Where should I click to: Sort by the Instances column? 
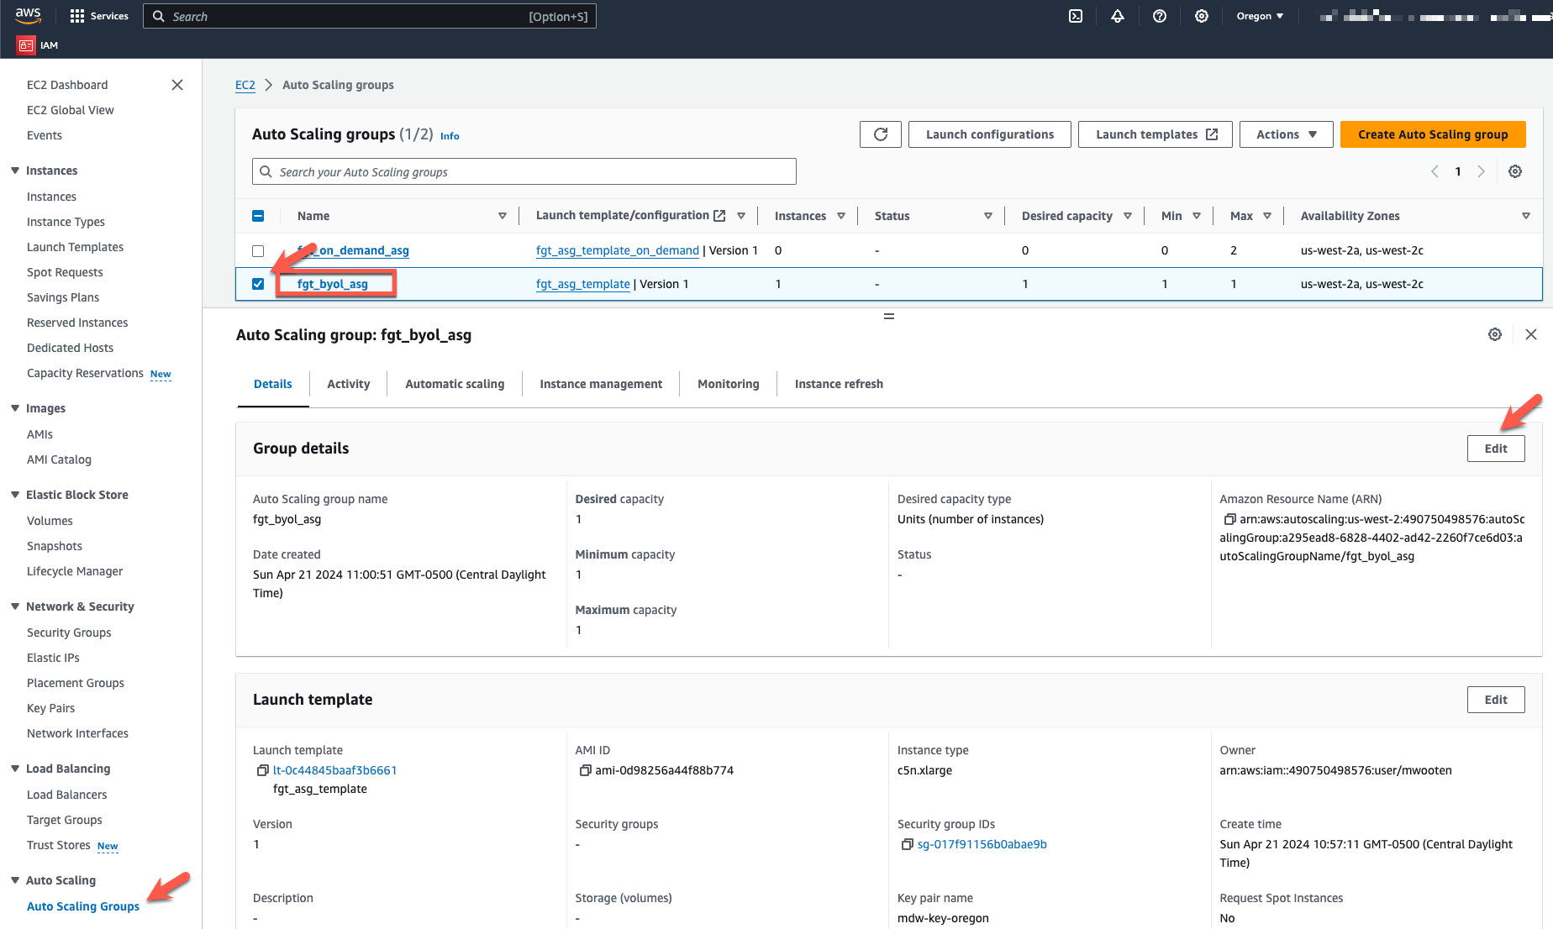click(x=841, y=216)
